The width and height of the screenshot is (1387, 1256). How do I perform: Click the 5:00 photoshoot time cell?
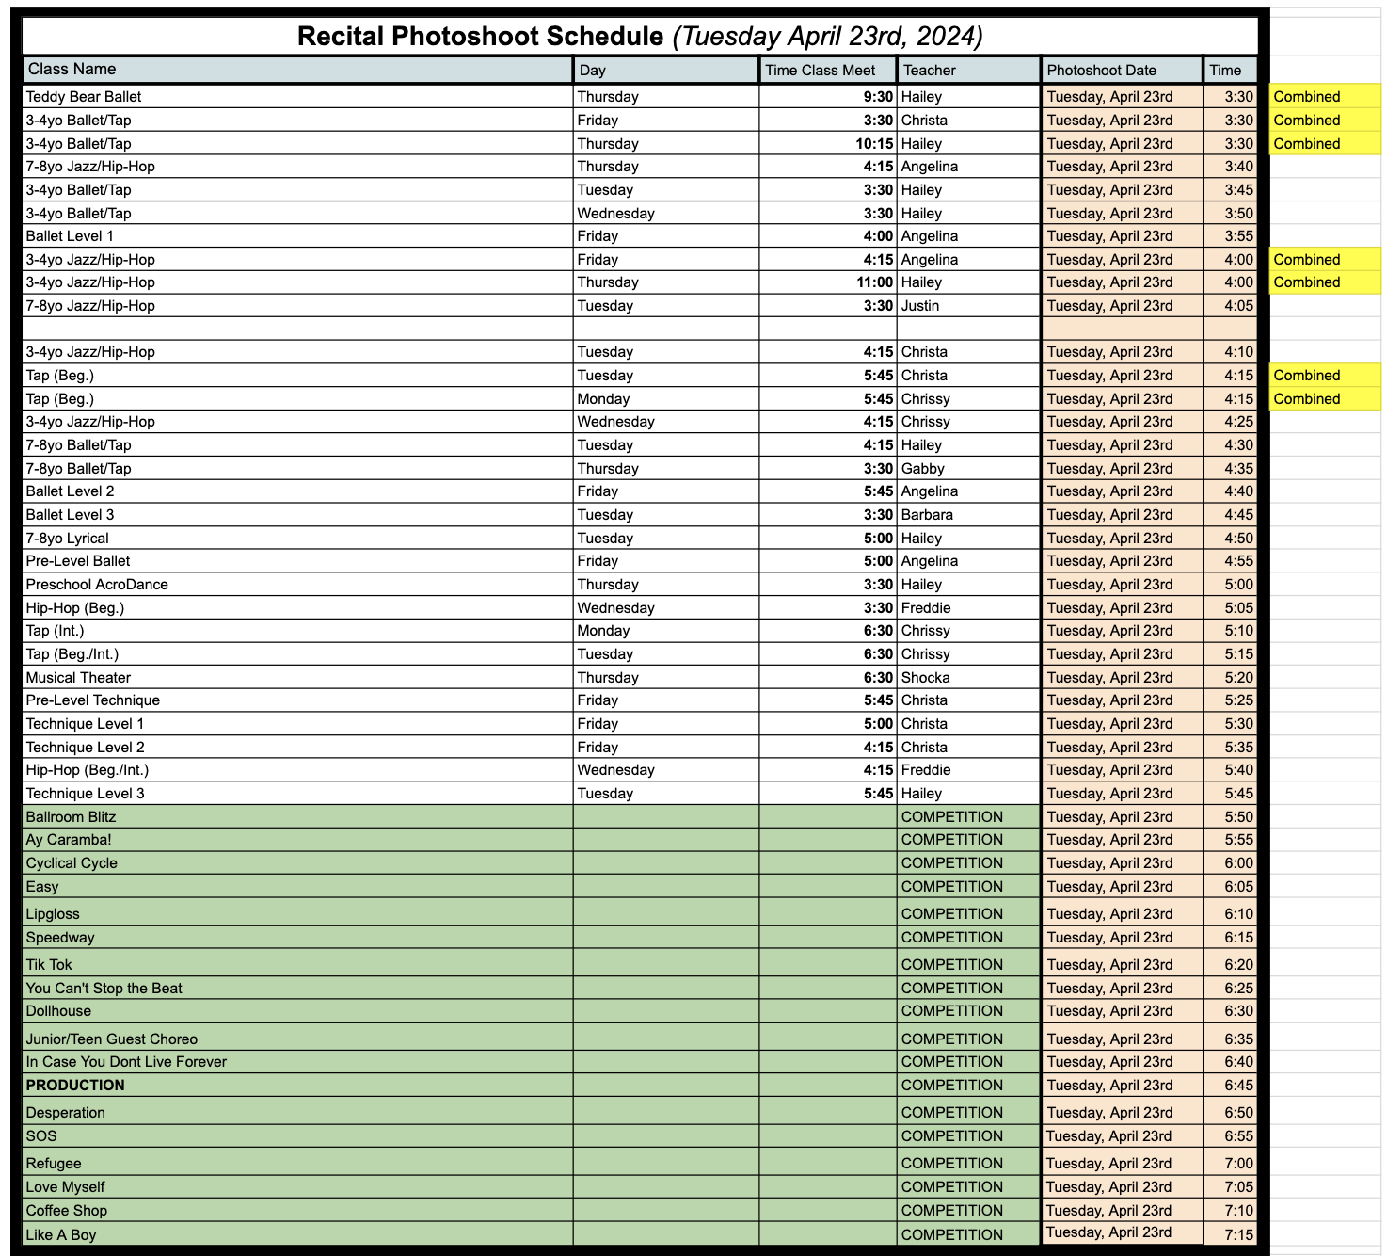(1231, 585)
